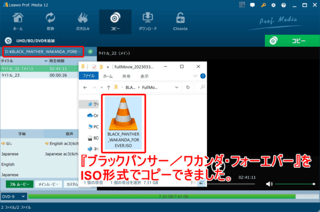Choose カスタム copy mode
The image size is (320, 212).
71,184
